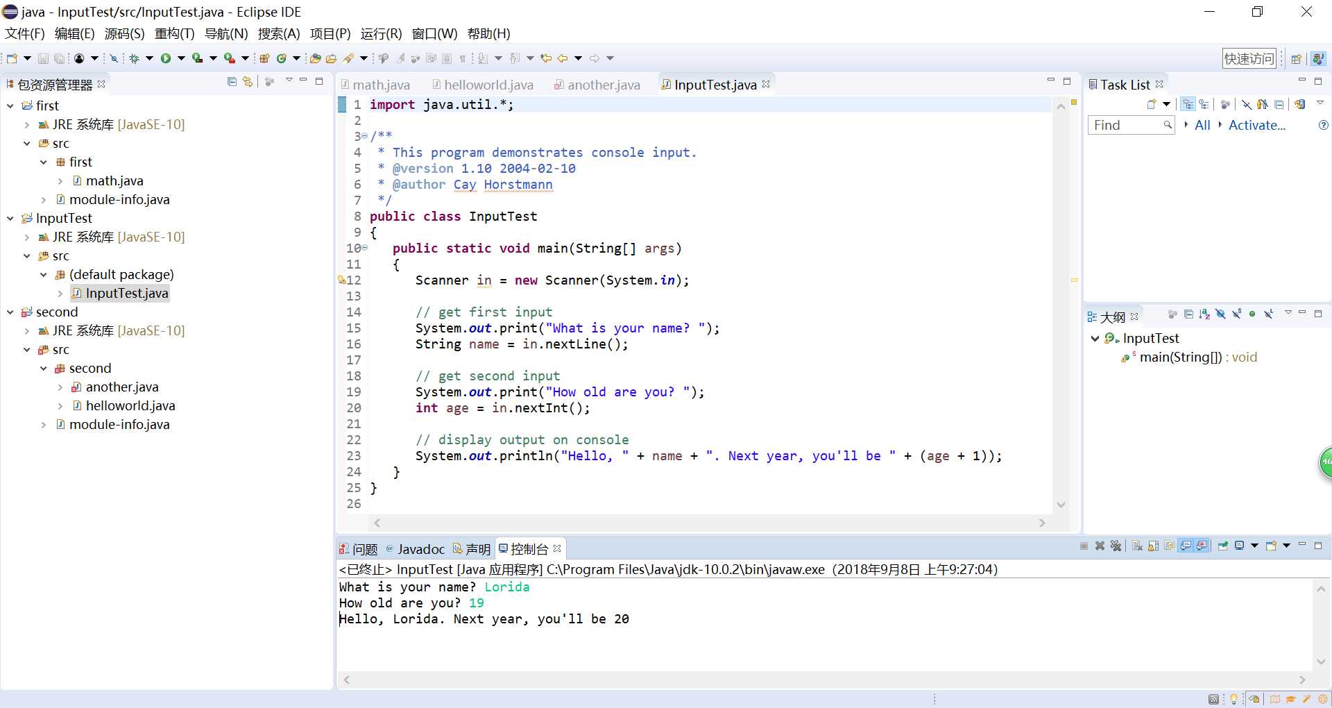Click the Coverage launch icon

pos(198,59)
